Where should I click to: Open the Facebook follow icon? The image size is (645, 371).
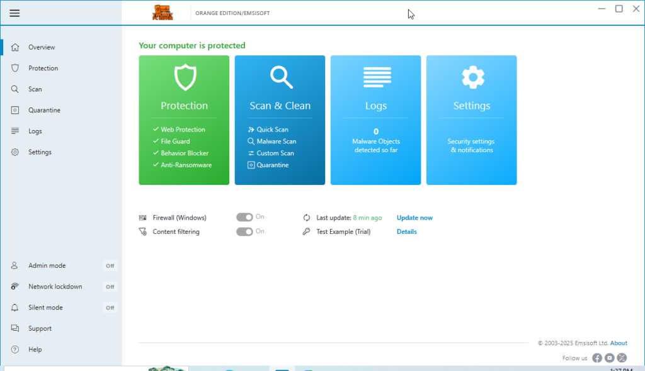pyautogui.click(x=597, y=358)
